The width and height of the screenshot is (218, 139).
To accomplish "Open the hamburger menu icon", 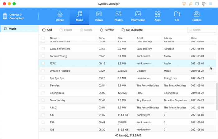I will tap(211, 4).
